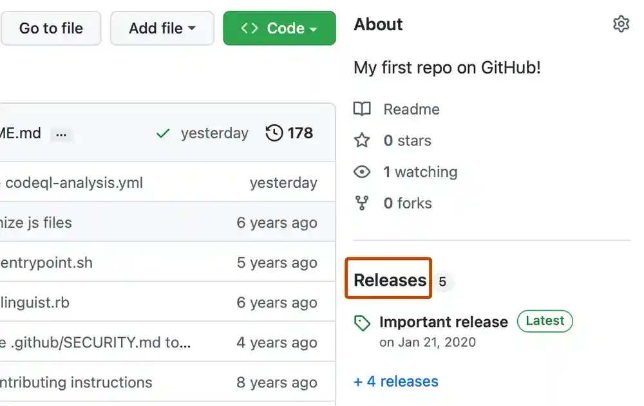Toggle watching the repository

click(421, 172)
